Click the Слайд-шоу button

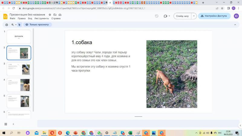(182, 16)
